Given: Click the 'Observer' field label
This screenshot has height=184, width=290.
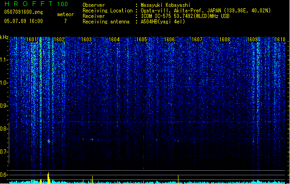Looking at the screenshot, I should (94, 5).
